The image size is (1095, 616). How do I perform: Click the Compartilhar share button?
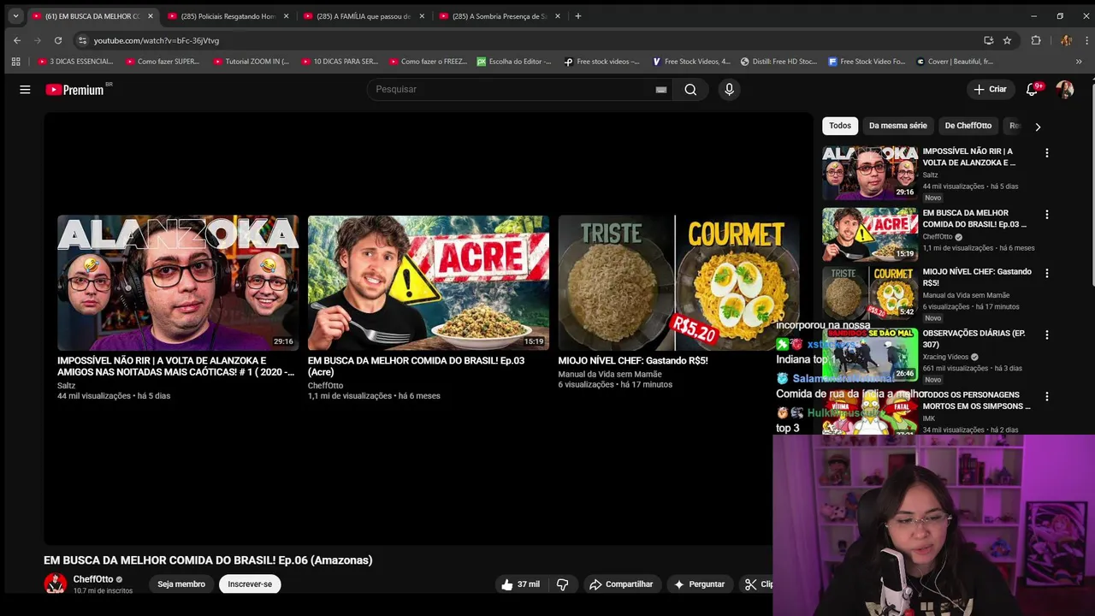(622, 584)
